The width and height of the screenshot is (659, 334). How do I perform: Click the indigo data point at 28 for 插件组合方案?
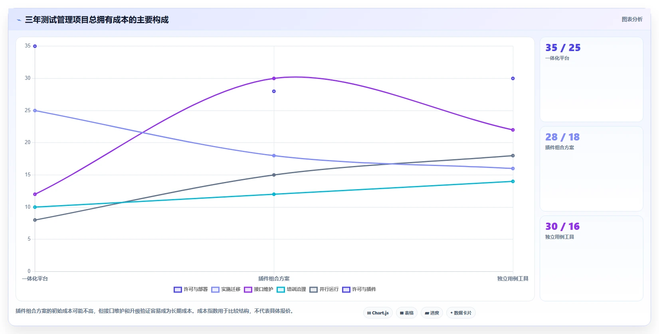(274, 91)
